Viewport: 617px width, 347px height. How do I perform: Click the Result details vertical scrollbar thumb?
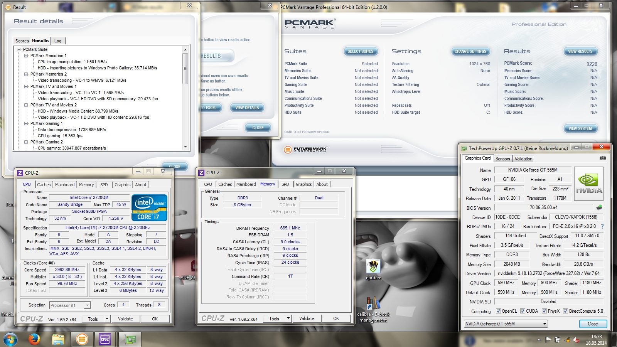pyautogui.click(x=185, y=68)
